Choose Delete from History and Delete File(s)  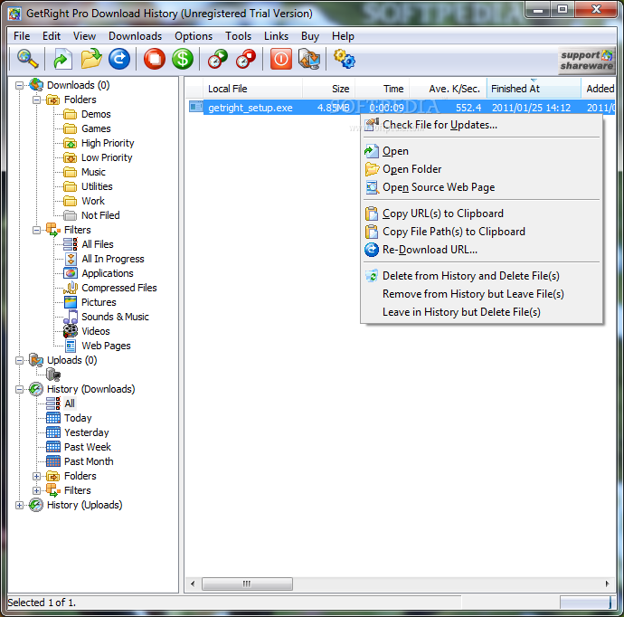(x=481, y=276)
